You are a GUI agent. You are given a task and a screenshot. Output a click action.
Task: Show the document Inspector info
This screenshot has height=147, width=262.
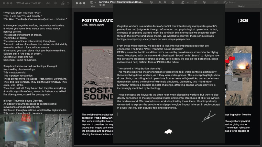tap(151, 2)
